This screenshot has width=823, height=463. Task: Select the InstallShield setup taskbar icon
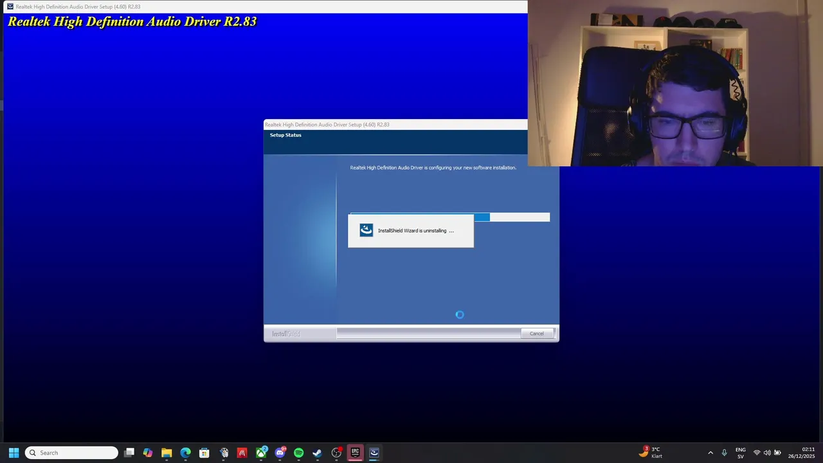click(374, 453)
